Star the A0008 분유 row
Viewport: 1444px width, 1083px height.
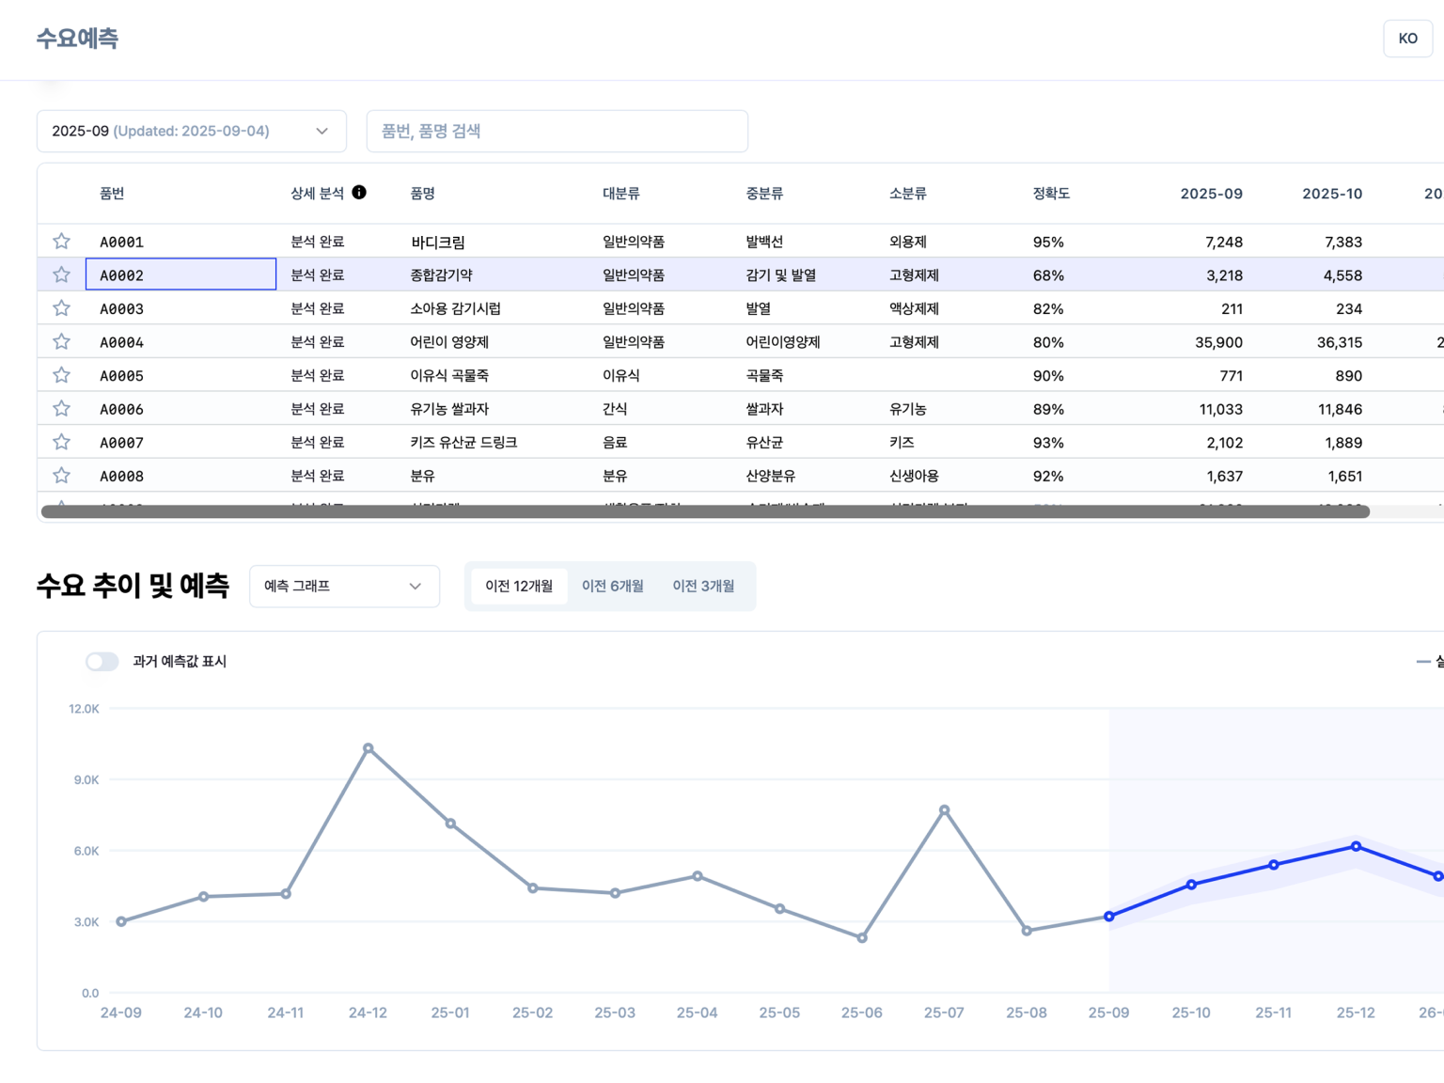(61, 475)
